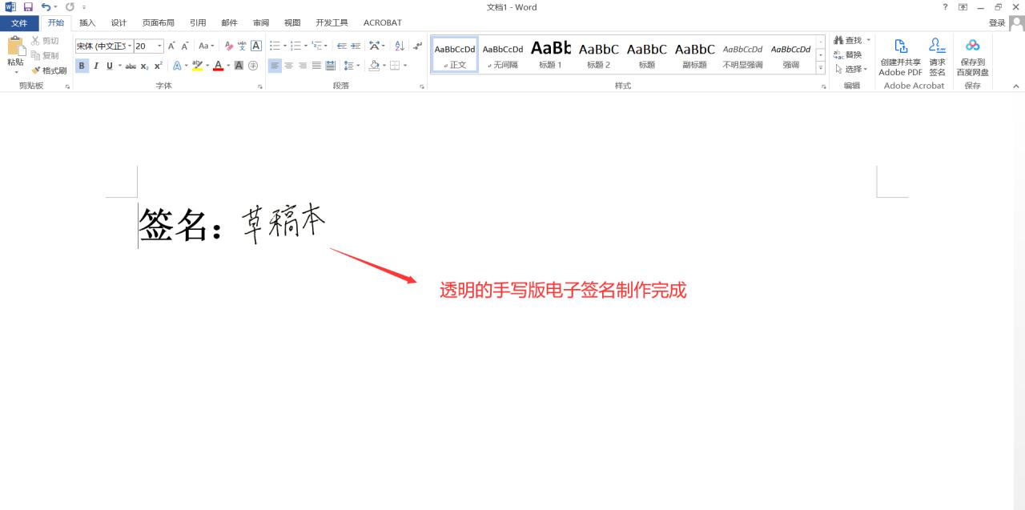Increase font size with grow font icon
The height and width of the screenshot is (510, 1025).
tap(171, 46)
